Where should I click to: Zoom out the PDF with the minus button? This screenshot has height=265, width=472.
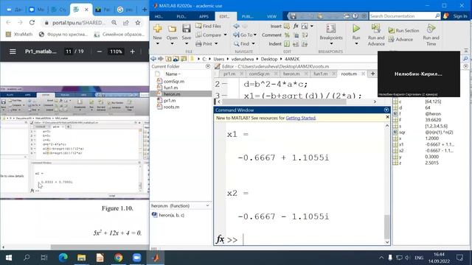[100, 52]
